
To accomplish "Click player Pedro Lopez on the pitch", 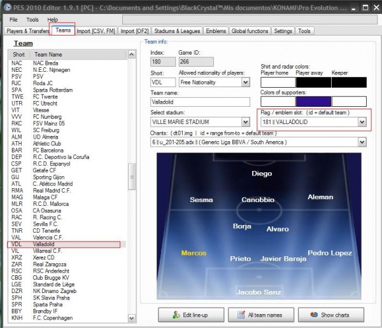I will pyautogui.click(x=330, y=253).
